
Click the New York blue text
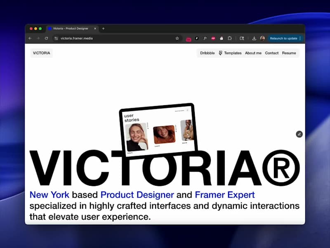(x=49, y=195)
